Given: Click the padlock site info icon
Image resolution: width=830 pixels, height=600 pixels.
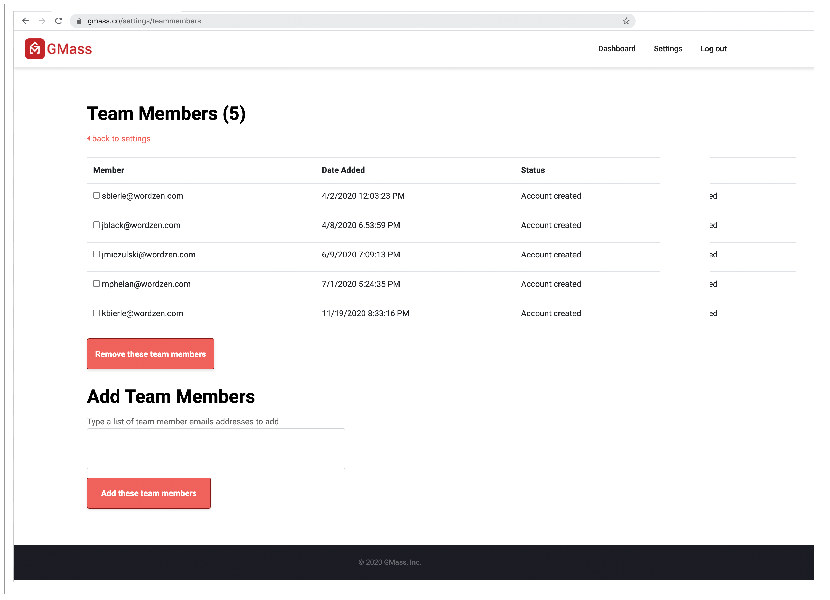Looking at the screenshot, I should 79,21.
